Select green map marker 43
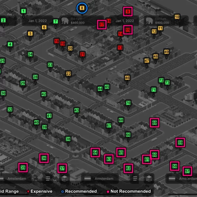The width and height of the screenshot is (197, 197). point(77,110)
